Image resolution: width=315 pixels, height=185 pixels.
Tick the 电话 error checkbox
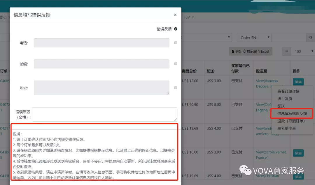pos(176,43)
